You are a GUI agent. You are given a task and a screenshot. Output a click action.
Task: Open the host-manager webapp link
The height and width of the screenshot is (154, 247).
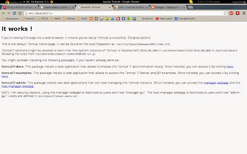pyautogui.click(x=17, y=86)
